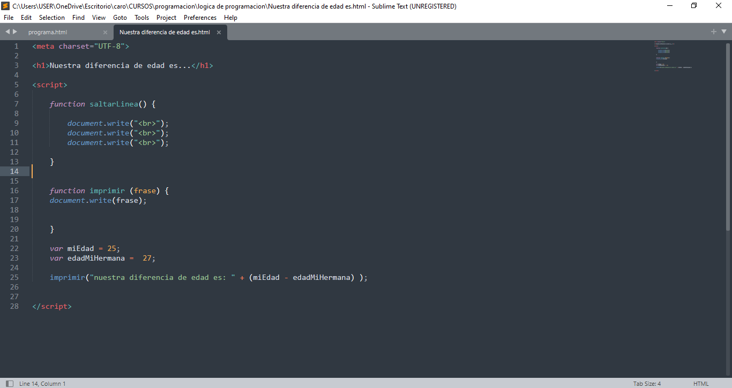Click line number 7 in the gutter
This screenshot has height=388, width=732.
coord(16,104)
